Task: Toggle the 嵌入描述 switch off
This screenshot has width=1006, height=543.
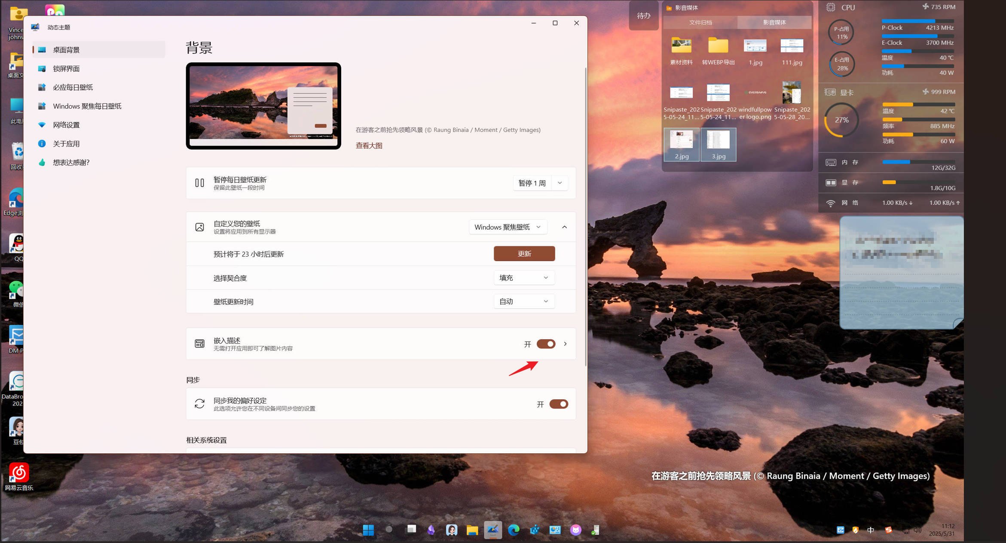Action: (546, 344)
